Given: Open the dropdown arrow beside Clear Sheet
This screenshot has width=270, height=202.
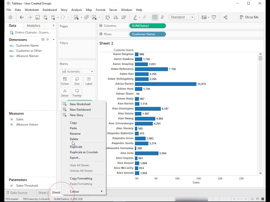Looking at the screenshot, I should coord(100,17).
